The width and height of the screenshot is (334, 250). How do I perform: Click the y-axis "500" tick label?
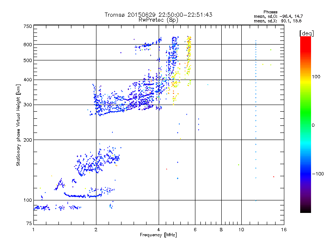point(28,60)
